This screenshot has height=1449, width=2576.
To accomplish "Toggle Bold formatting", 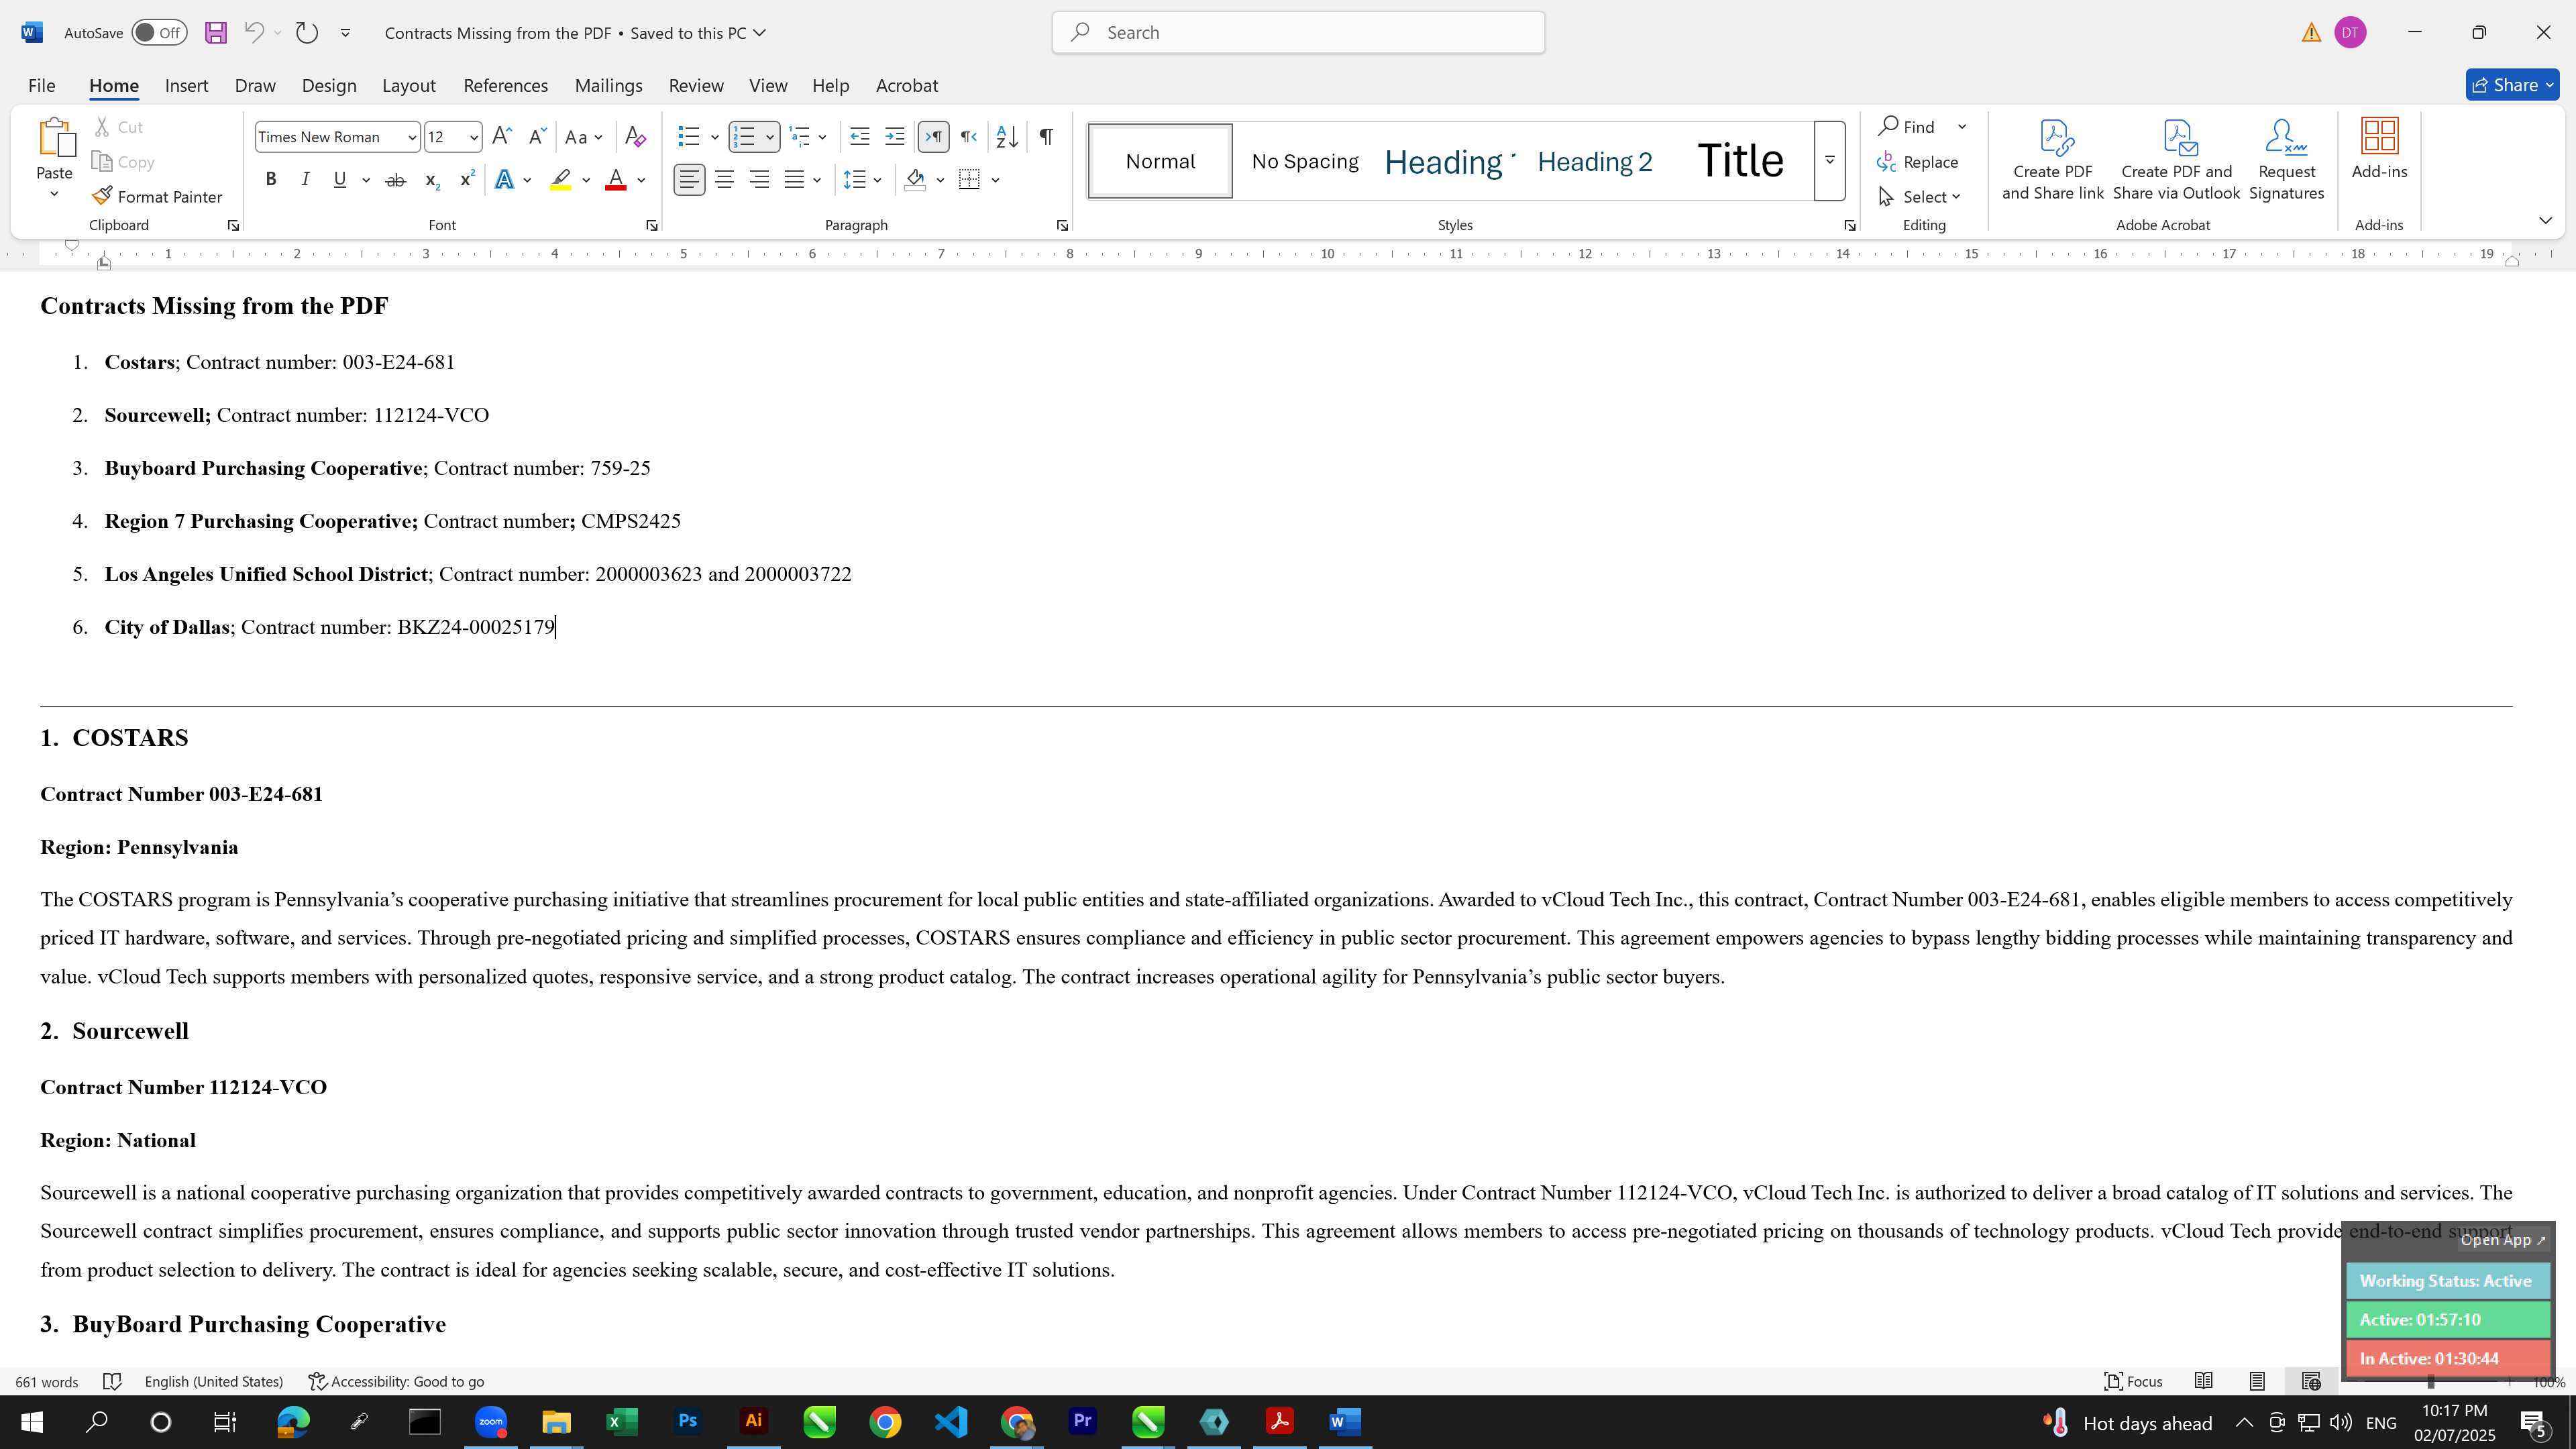I will 270,180.
